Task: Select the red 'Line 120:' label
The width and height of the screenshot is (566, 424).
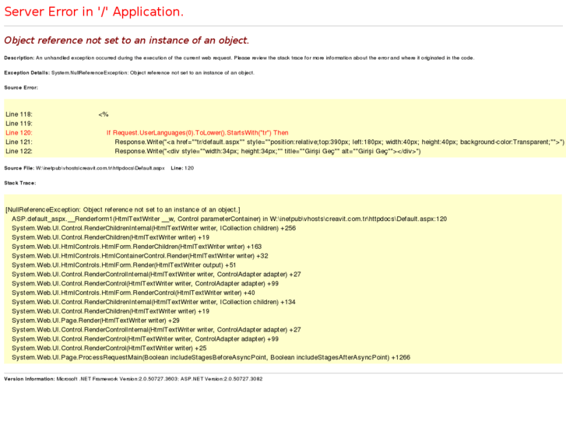Action: point(19,133)
